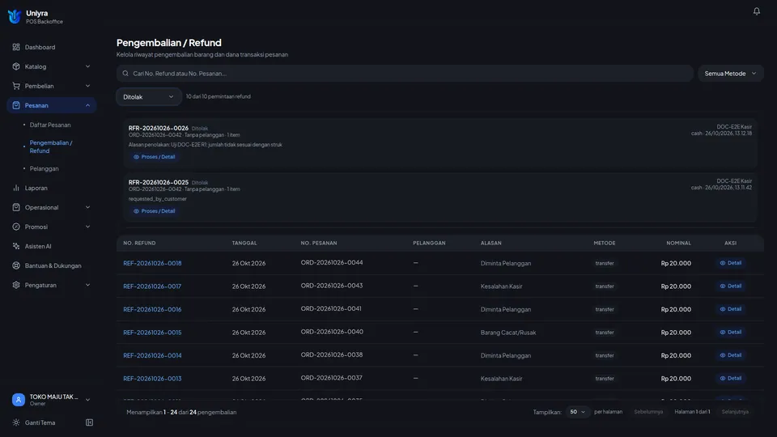
Task: Click the Ganti Tema sun icon
Action: pyautogui.click(x=16, y=422)
